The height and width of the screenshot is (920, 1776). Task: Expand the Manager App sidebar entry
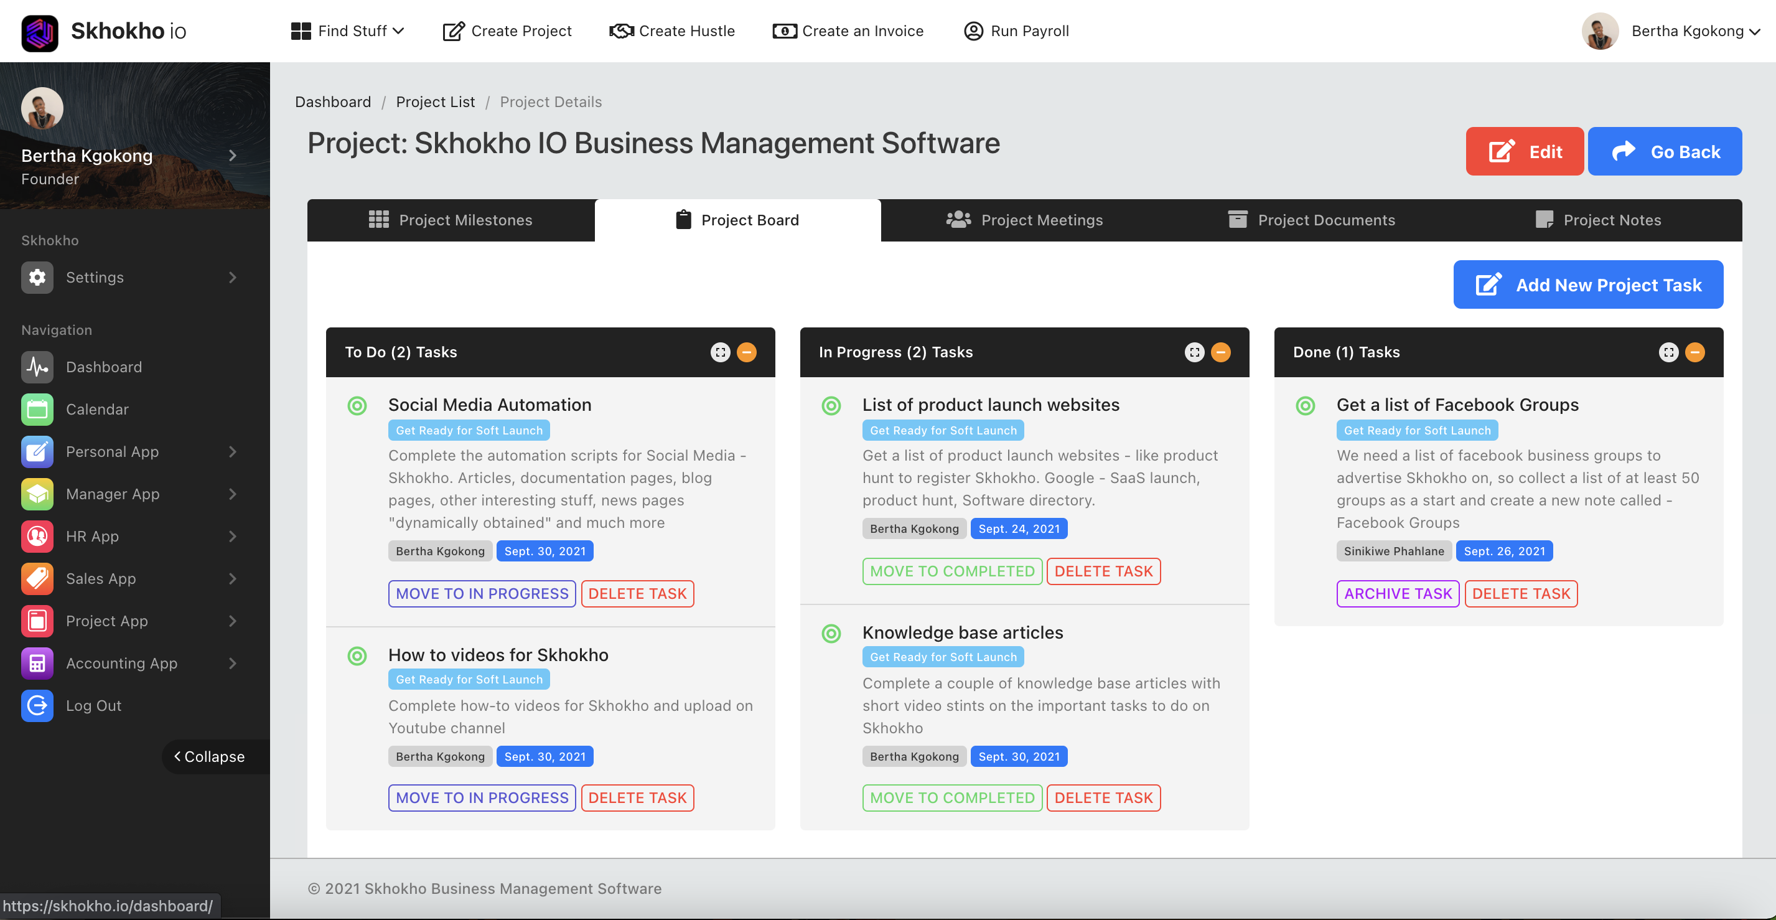[113, 494]
